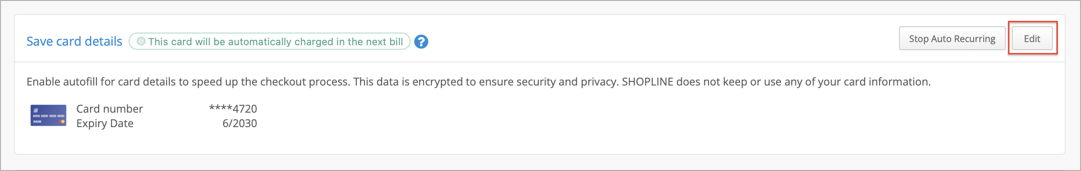Click the Expiry Date label
The width and height of the screenshot is (1081, 171).
click(x=105, y=123)
